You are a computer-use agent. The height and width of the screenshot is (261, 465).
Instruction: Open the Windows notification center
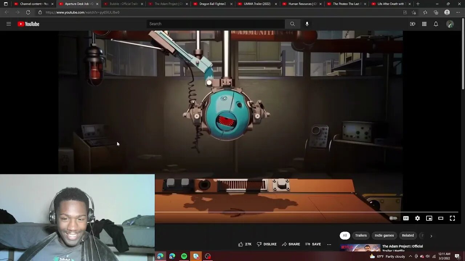[x=457, y=256]
